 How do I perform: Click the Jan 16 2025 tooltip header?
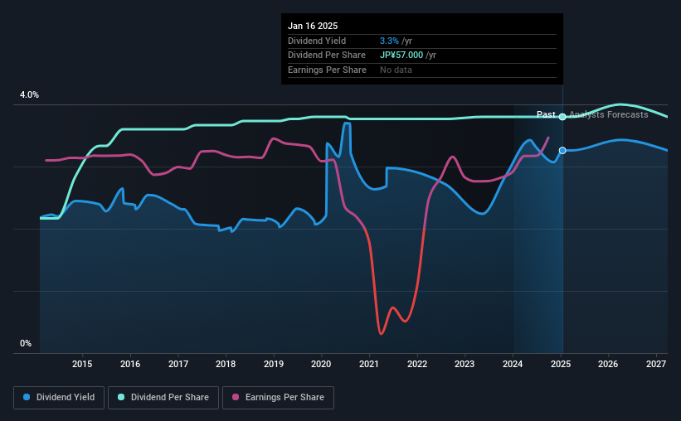click(x=313, y=26)
